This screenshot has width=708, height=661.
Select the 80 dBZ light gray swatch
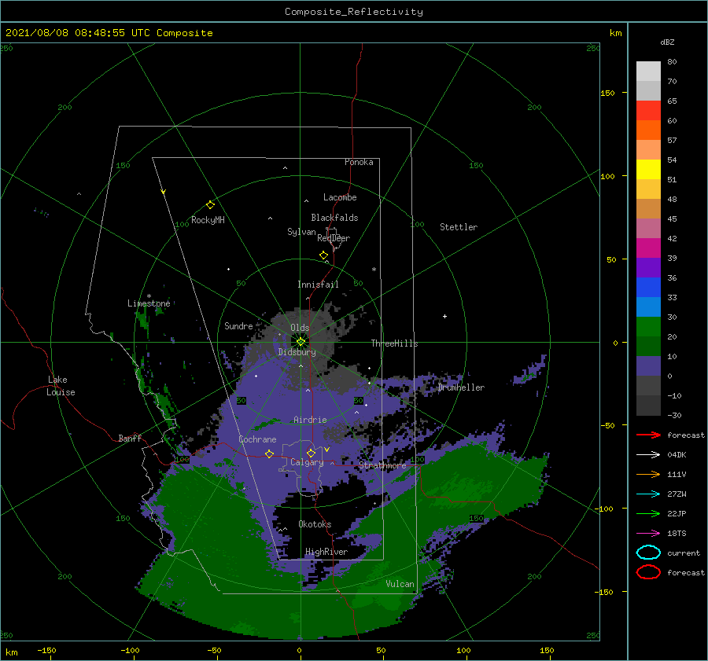[648, 72]
